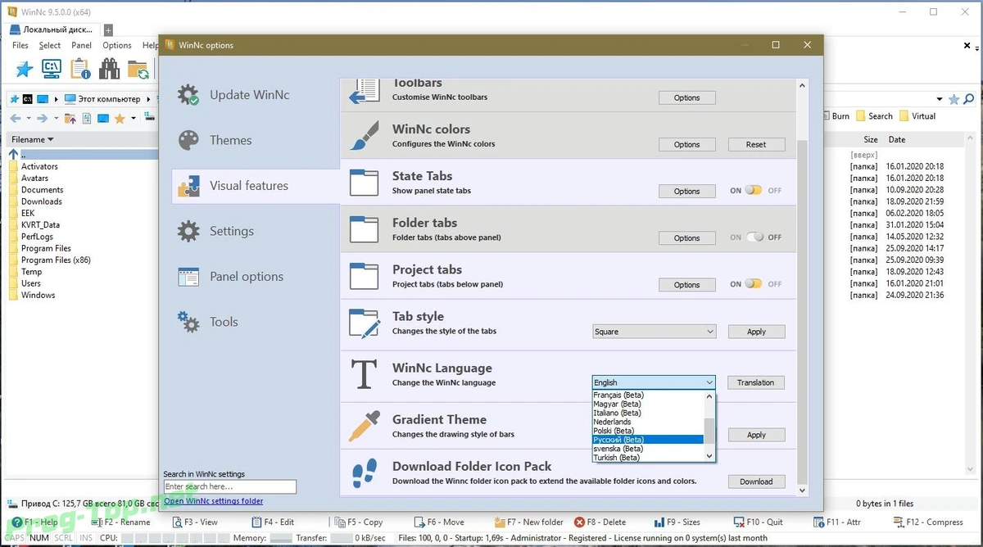Open a new tab with the plus button
Image resolution: width=983 pixels, height=547 pixels.
pos(107,30)
